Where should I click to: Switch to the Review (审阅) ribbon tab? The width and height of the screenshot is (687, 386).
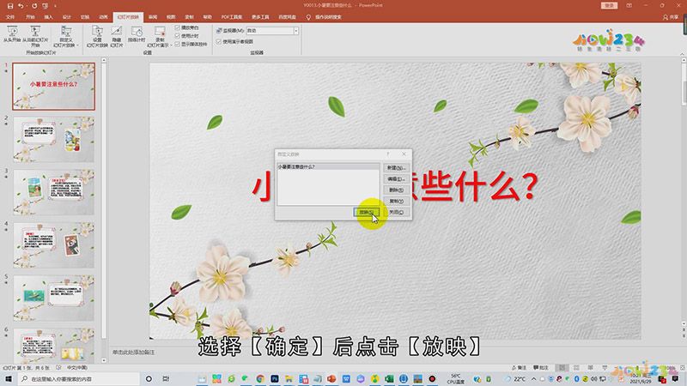coord(153,17)
